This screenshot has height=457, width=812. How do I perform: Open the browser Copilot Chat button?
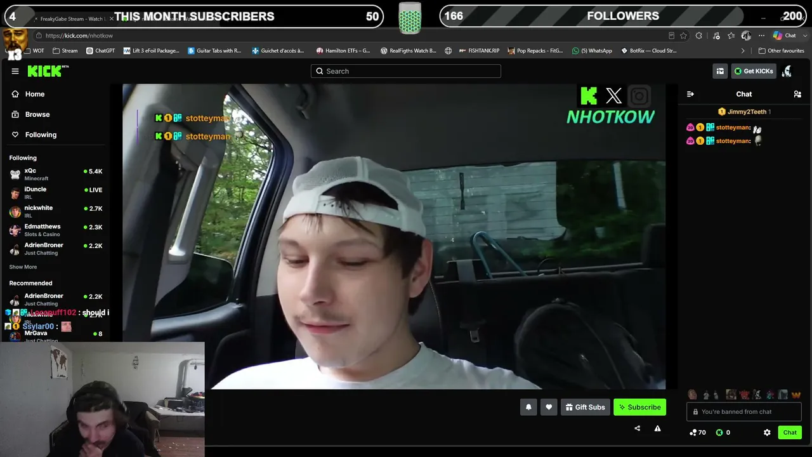(785, 36)
